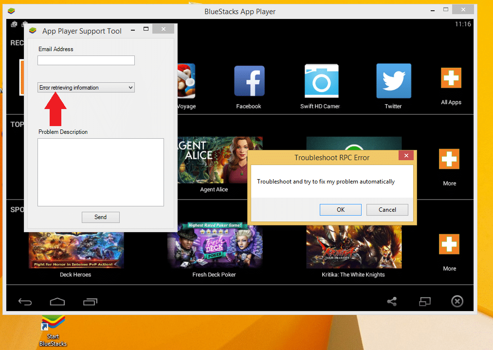The width and height of the screenshot is (493, 350).
Task: Click the Support Tool window logo icon
Action: pos(33,31)
